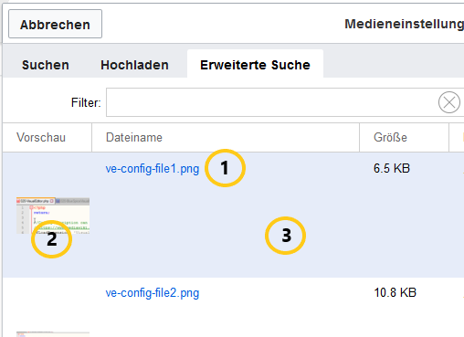Click the Abbrechen button
Screen dimensions: 464x337
coord(55,24)
